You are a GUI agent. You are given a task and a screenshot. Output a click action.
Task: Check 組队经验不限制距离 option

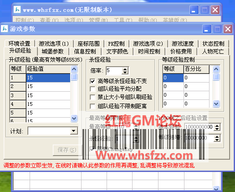(92, 106)
